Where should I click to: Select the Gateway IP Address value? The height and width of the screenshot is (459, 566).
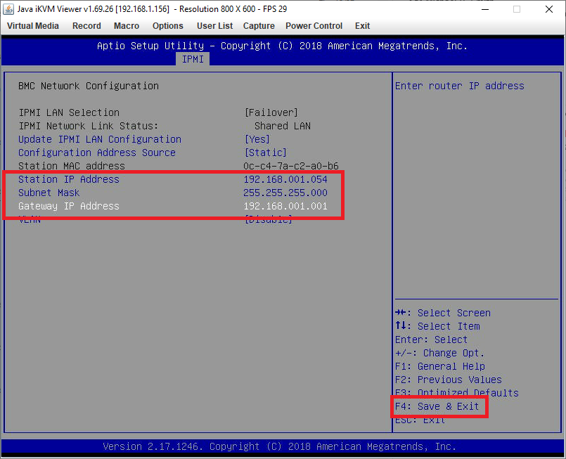point(285,206)
